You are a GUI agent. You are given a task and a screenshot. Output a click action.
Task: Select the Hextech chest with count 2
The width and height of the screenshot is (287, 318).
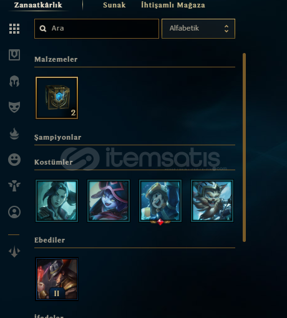57,98
